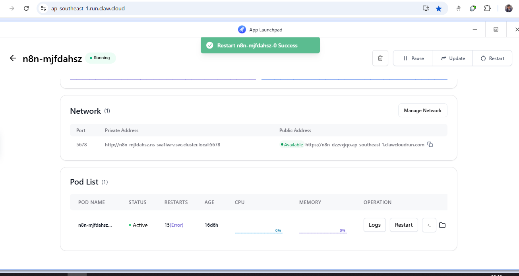Select the install app icon in address bar

(426, 8)
